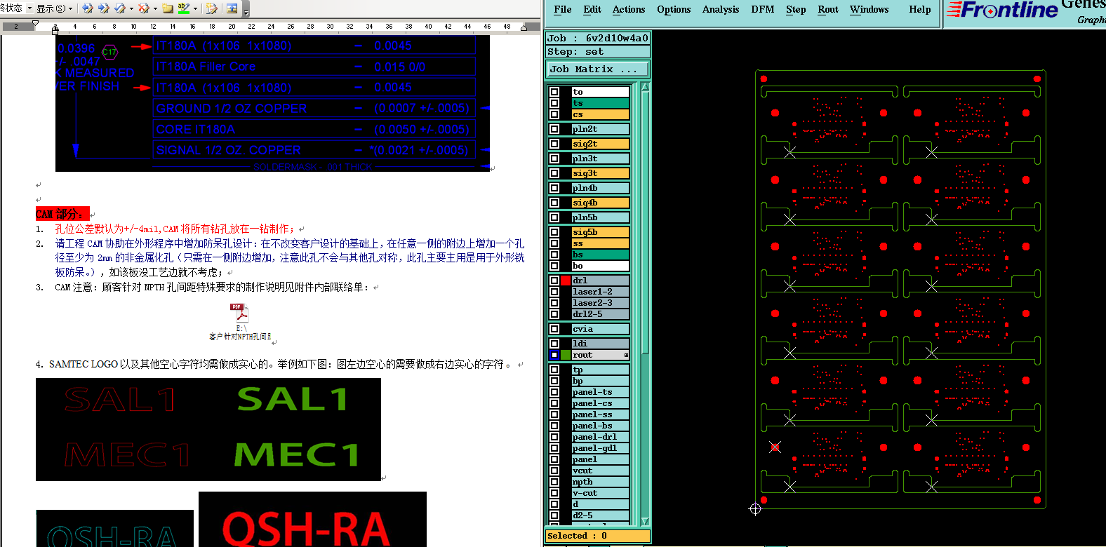Toggle the checkbox for layer ts

click(x=554, y=103)
